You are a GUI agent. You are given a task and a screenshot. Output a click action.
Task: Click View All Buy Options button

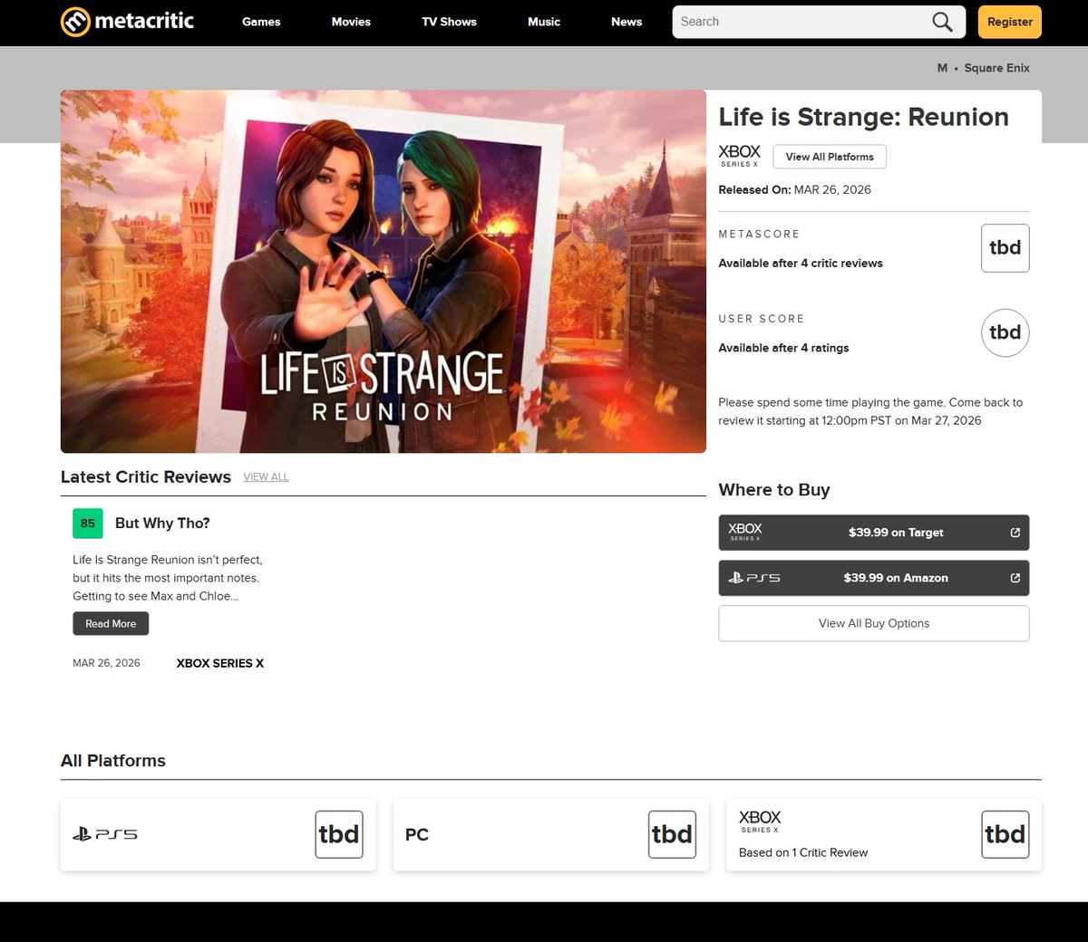pyautogui.click(x=874, y=623)
